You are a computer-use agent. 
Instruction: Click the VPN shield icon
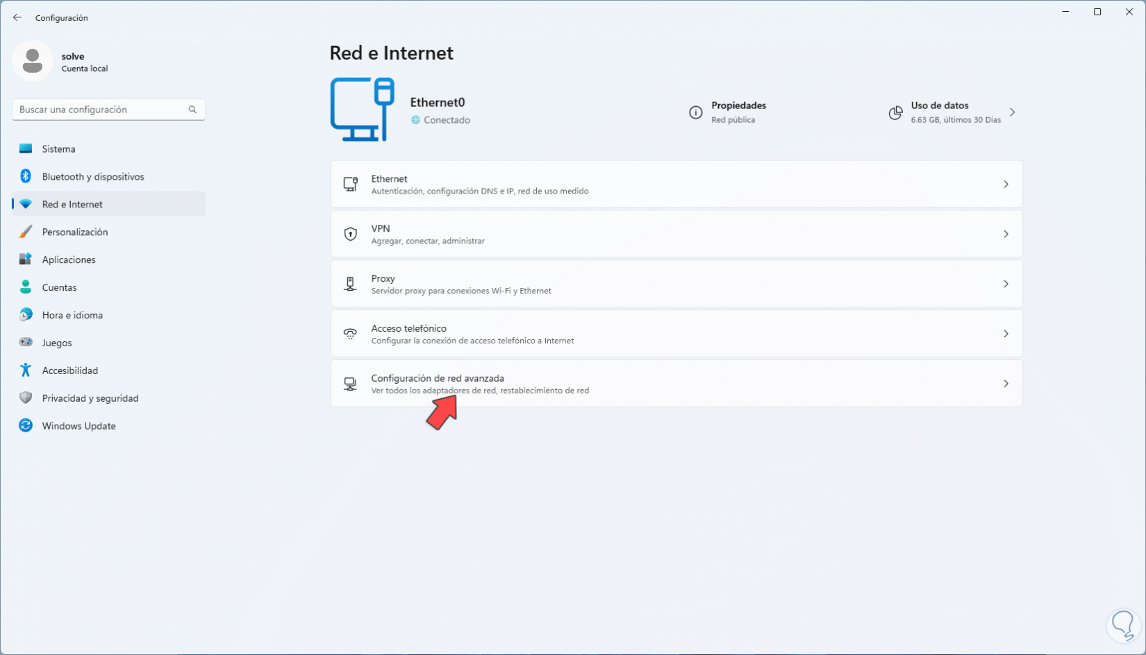click(x=351, y=234)
